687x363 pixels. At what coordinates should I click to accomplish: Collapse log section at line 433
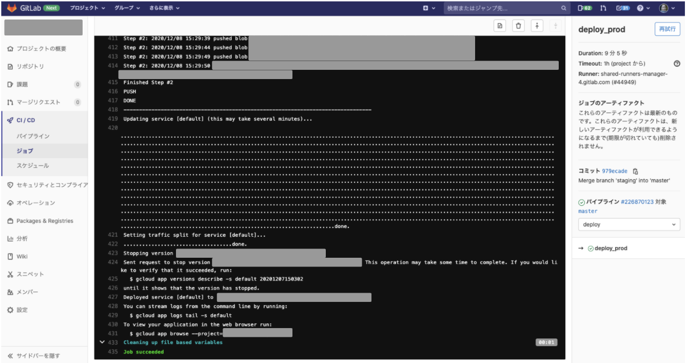point(102,342)
